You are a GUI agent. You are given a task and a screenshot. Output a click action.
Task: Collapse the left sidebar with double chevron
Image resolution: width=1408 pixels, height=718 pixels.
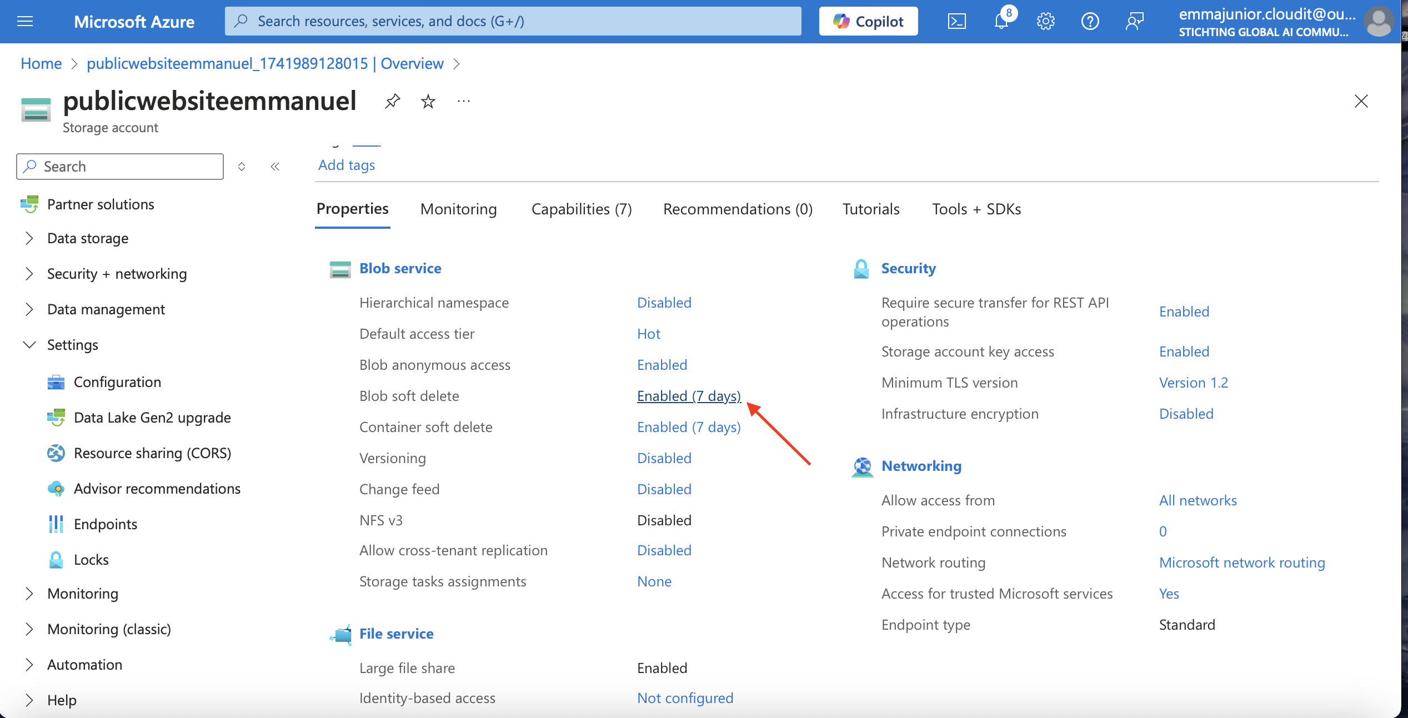[275, 167]
